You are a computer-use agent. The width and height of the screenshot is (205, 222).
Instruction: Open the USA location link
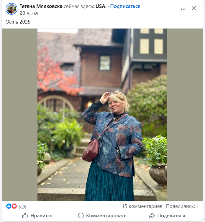click(x=100, y=6)
